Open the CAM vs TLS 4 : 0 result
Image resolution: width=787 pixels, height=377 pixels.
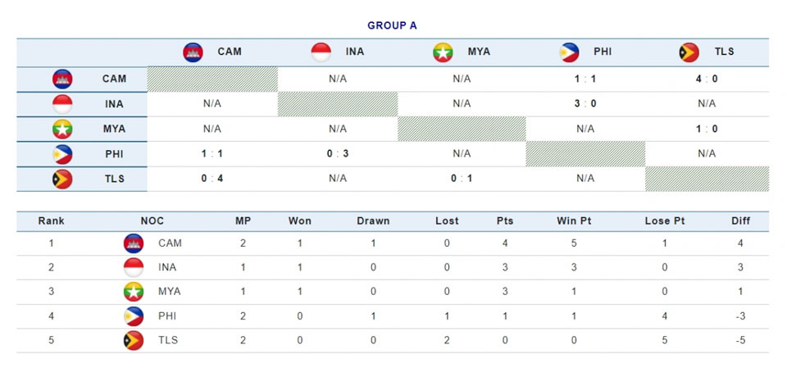click(x=706, y=79)
